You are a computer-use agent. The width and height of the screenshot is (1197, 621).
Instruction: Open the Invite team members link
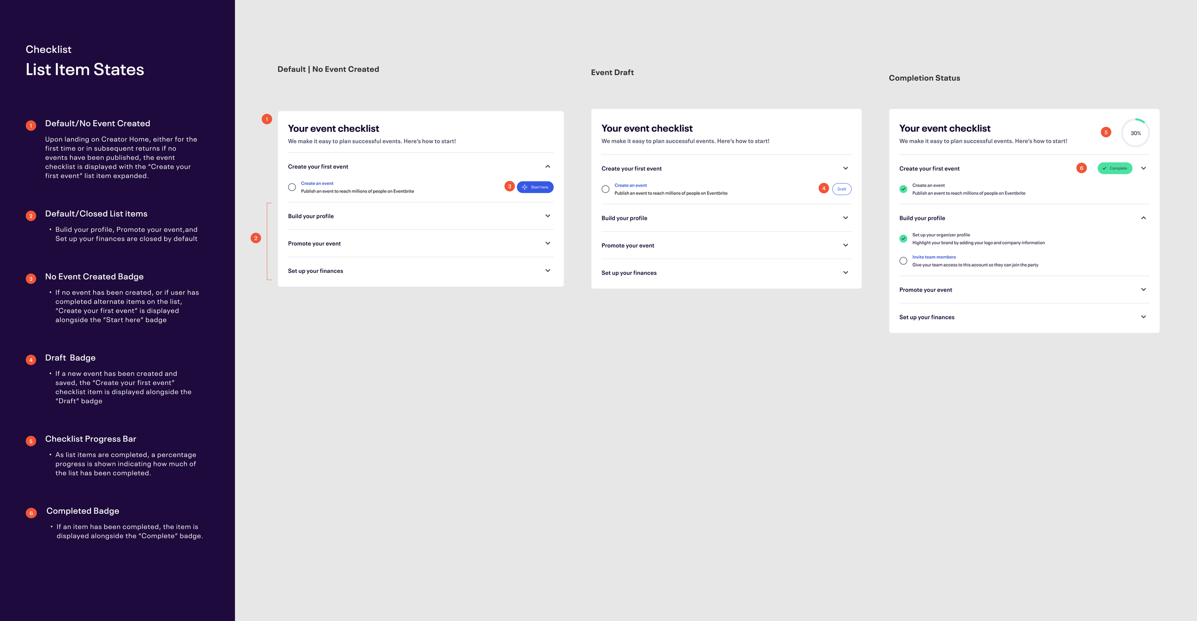point(934,257)
